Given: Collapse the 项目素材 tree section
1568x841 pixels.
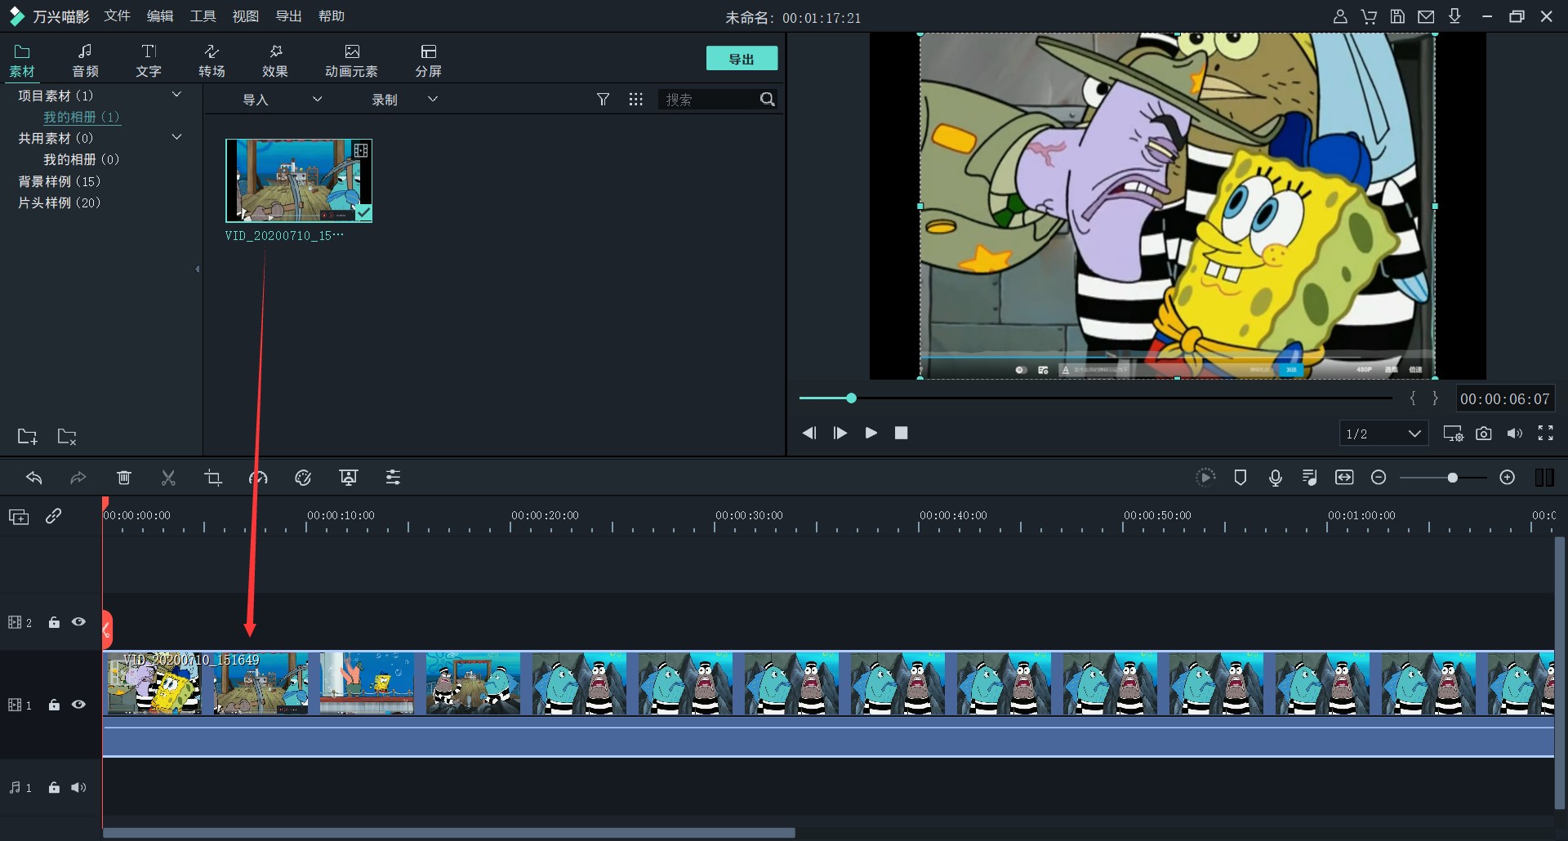Looking at the screenshot, I should (176, 96).
